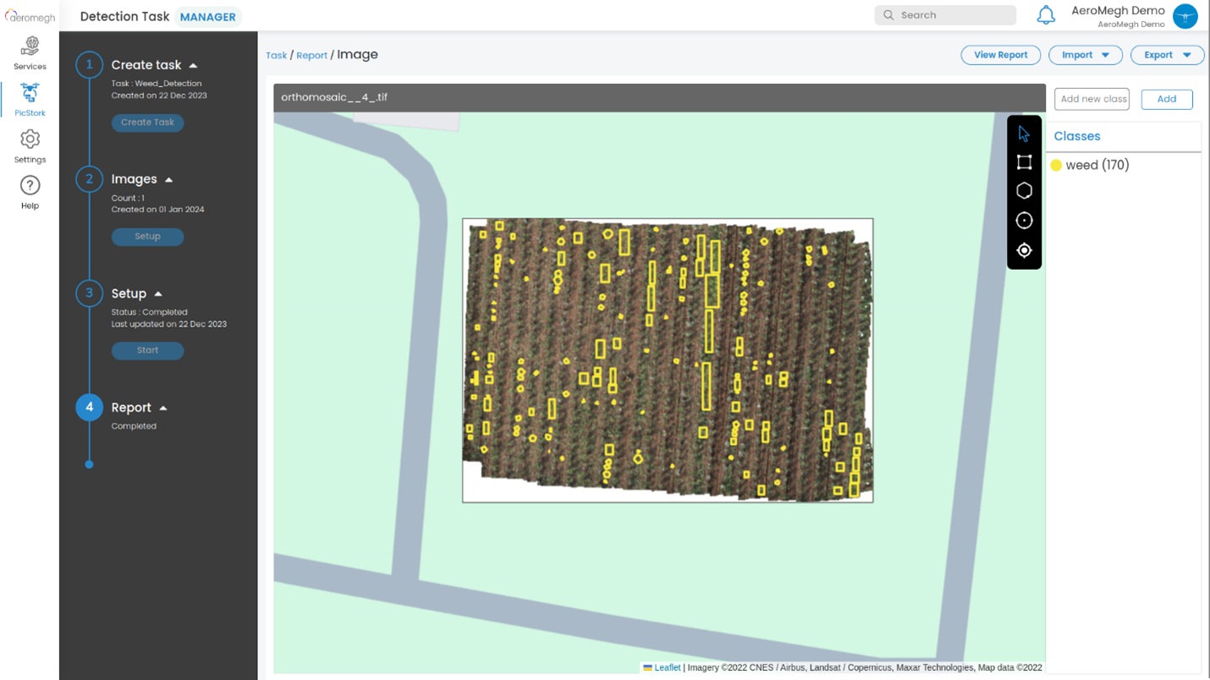Choose the rectangle annotation tool
Image resolution: width=1210 pixels, height=680 pixels.
1024,162
